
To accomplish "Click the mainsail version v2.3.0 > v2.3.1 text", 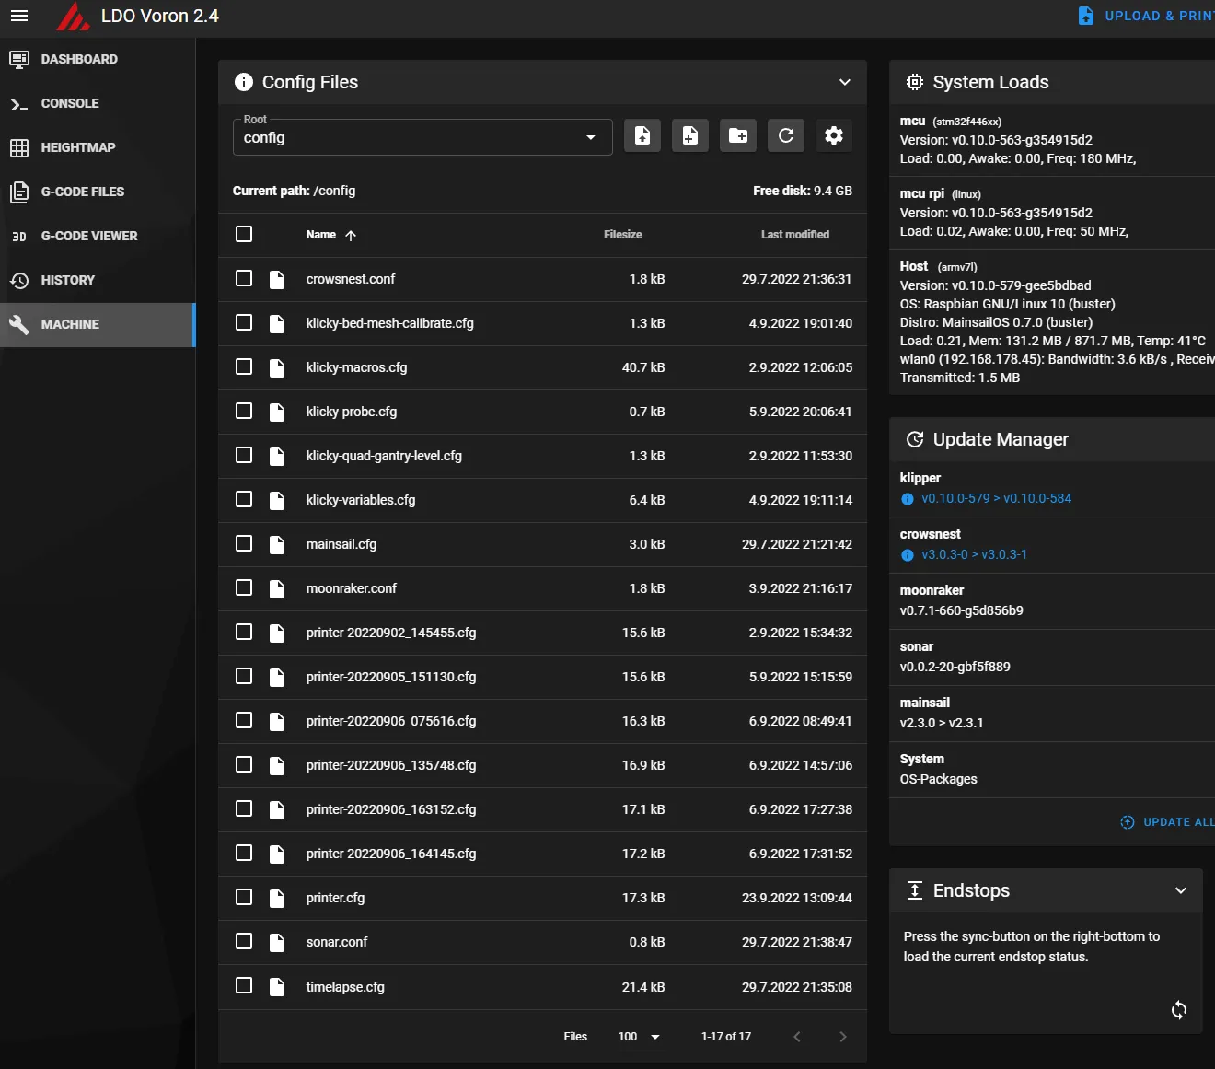I will pos(942,723).
